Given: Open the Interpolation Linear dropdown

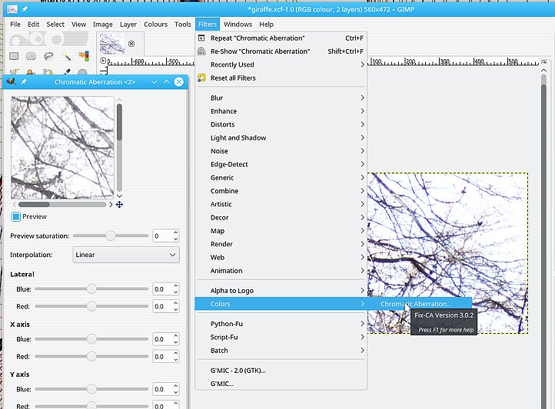Looking at the screenshot, I should (126, 255).
